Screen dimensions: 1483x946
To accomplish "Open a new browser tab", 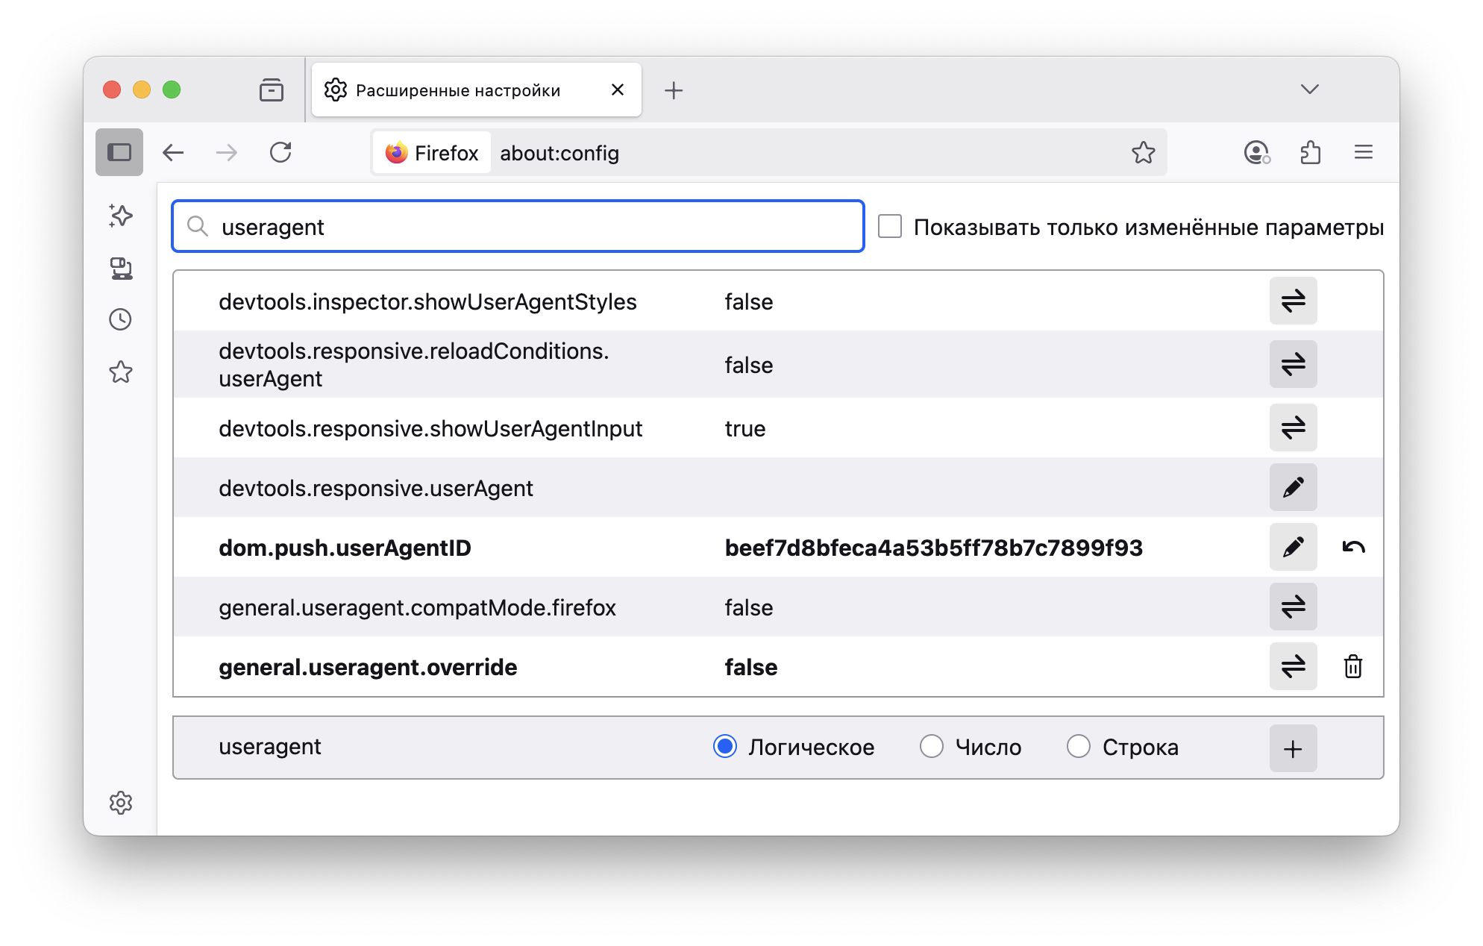I will [x=674, y=90].
